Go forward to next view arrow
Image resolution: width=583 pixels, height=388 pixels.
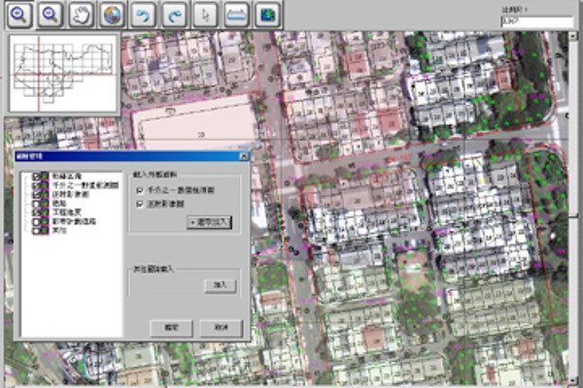174,15
